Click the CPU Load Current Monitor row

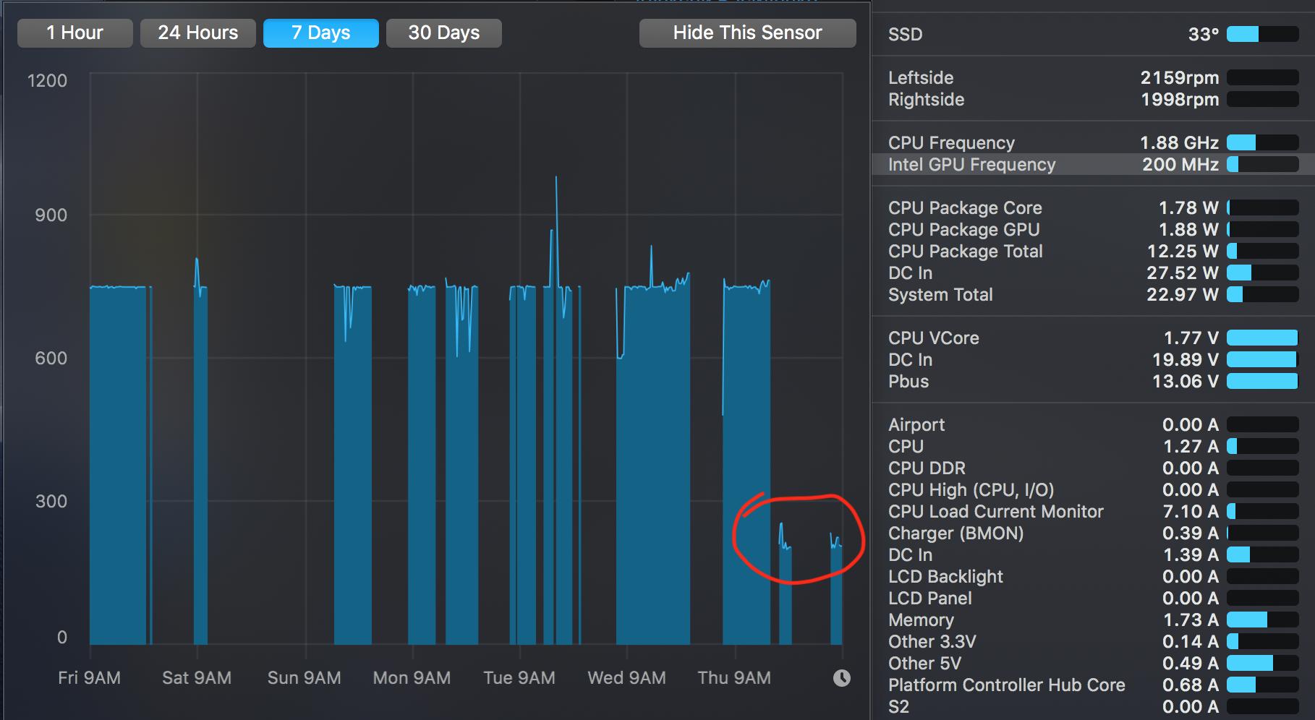(x=1093, y=511)
